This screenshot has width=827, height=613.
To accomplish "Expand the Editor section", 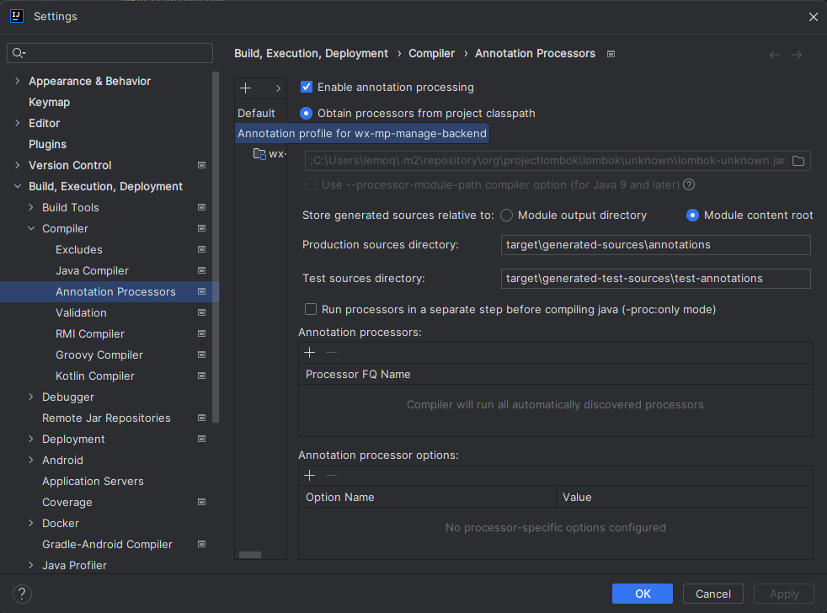I will click(18, 123).
